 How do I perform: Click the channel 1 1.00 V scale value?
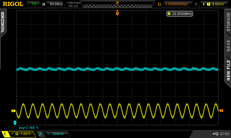[x=25, y=134]
